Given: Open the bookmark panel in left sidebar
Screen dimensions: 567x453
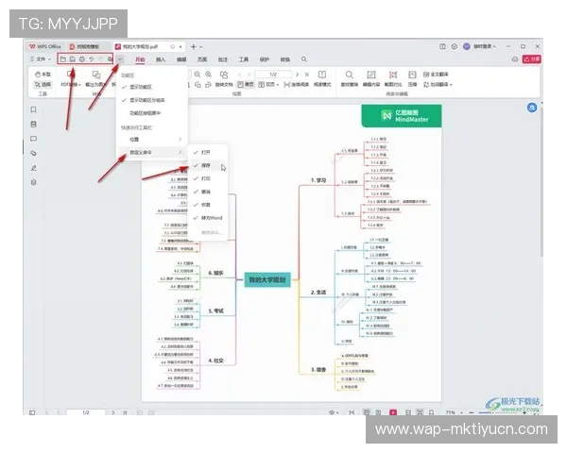Looking at the screenshot, I should tap(34, 109).
